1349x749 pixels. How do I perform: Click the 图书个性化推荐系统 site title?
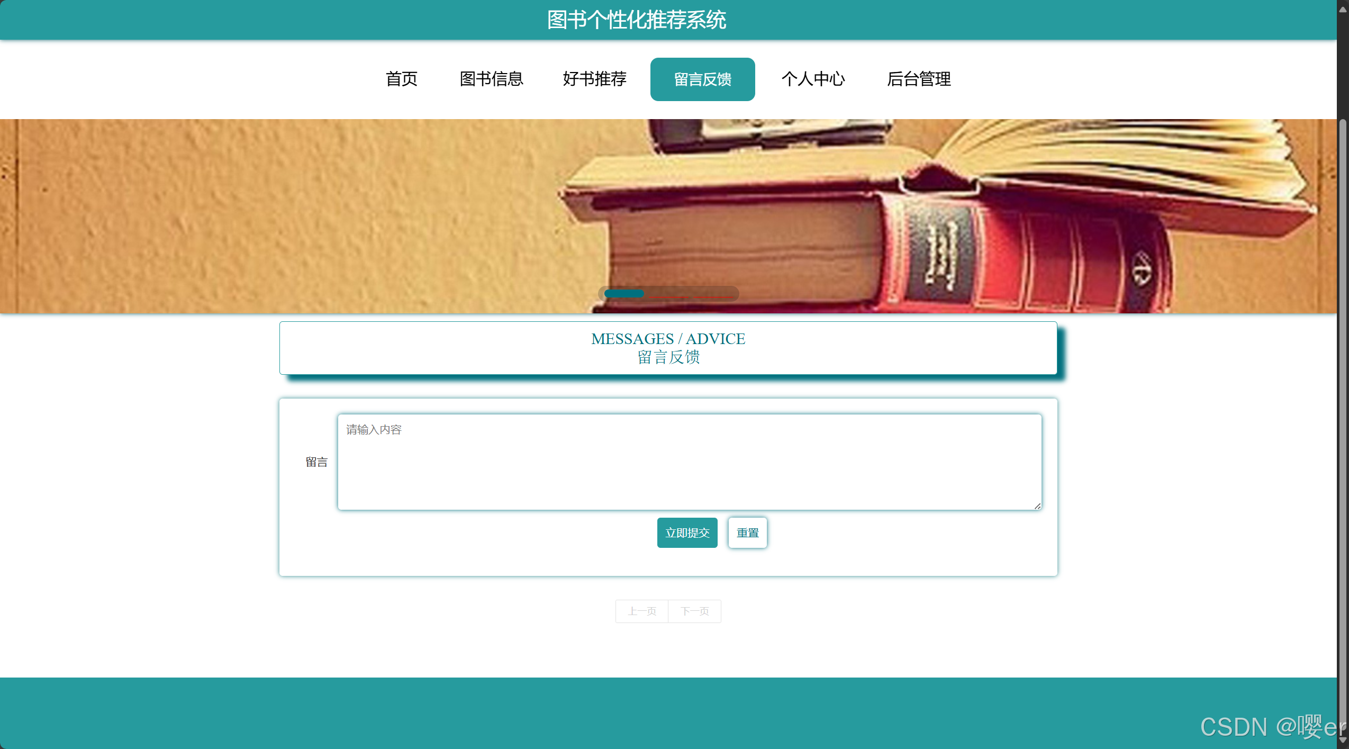(x=637, y=20)
